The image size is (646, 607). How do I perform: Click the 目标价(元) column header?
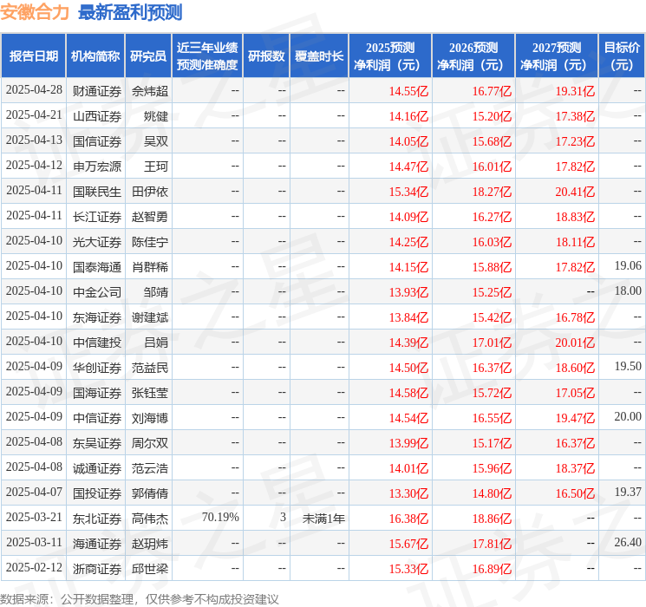click(621, 56)
